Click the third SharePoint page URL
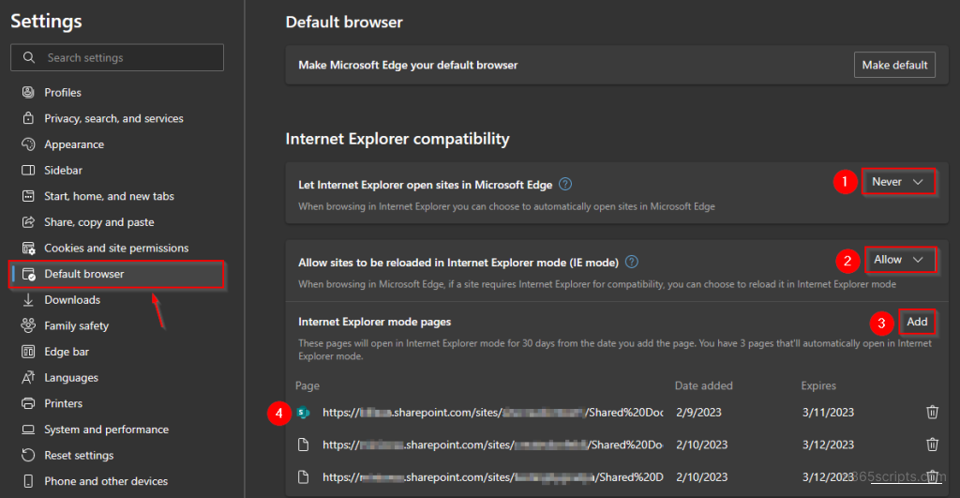Viewport: 960px width, 498px height. tap(493, 477)
